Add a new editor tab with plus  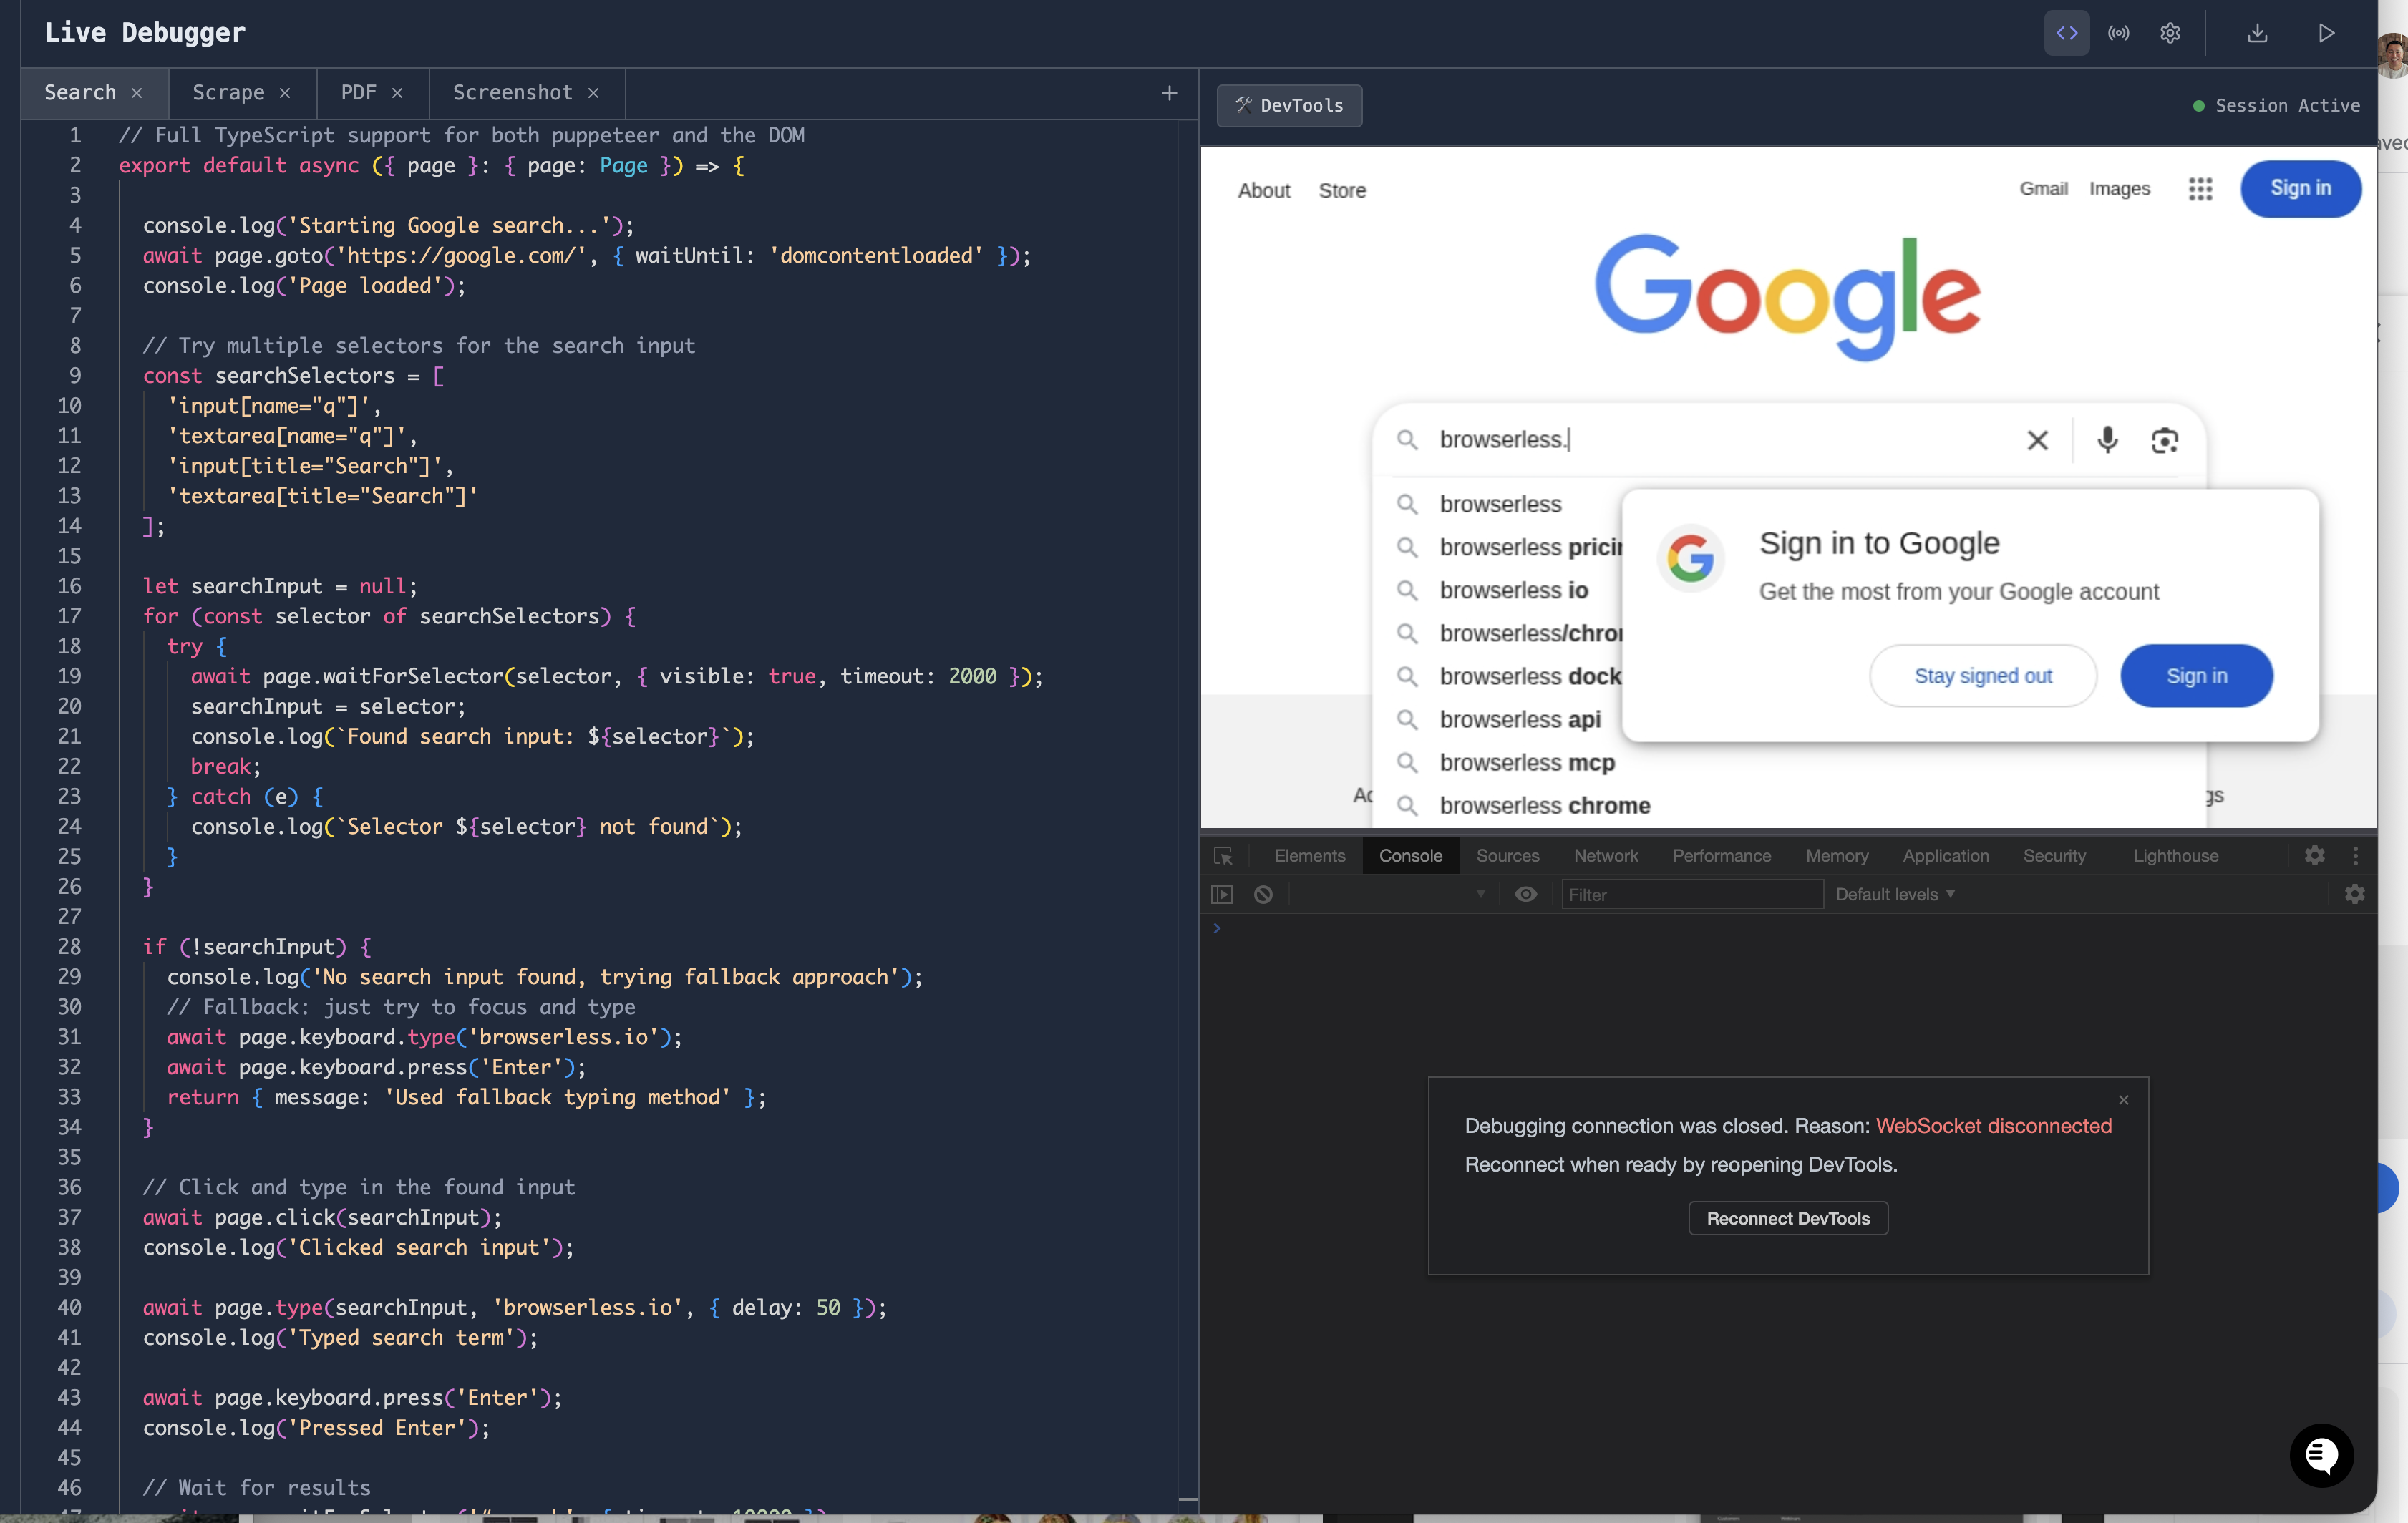pyautogui.click(x=1168, y=93)
